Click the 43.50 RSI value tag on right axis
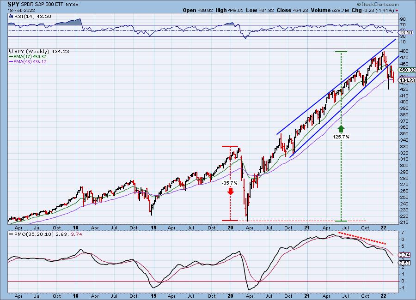Screen dimensions: 416x300 coord(406,33)
